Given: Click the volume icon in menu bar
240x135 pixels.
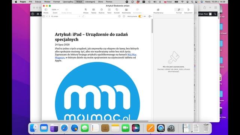Looking at the screenshot, I should tap(155, 1).
